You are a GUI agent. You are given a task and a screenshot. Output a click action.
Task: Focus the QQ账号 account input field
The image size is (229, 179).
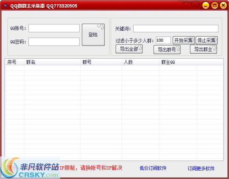pyautogui.click(x=54, y=28)
